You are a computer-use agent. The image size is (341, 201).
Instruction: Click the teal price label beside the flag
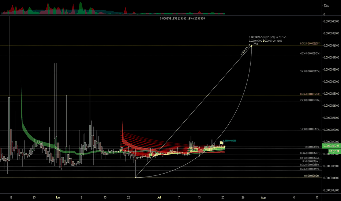tap(230, 141)
